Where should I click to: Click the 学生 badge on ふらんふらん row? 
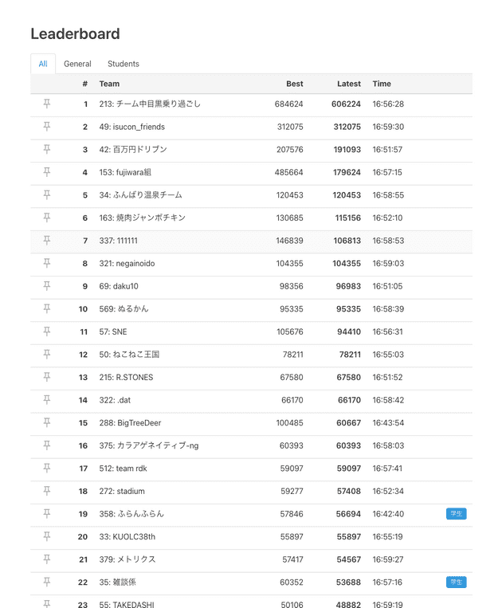[456, 514]
